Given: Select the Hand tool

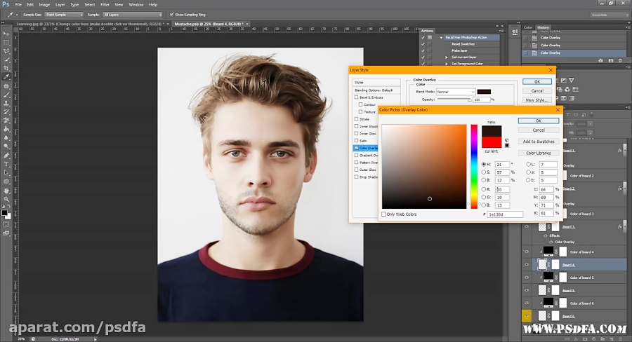Looking at the screenshot, I should [x=6, y=191].
